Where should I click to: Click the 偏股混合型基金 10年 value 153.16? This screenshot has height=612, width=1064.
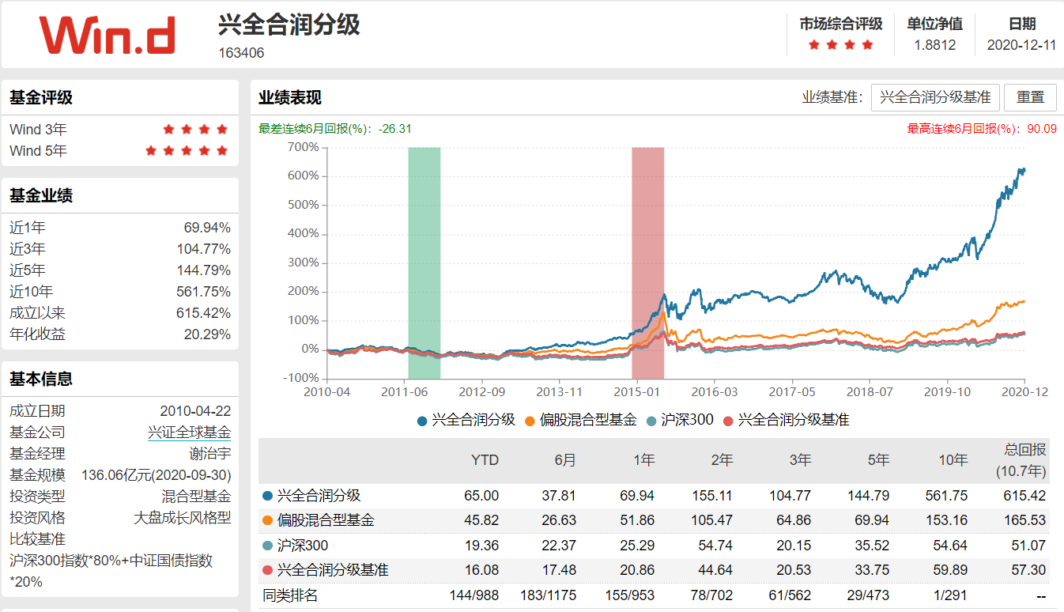tap(947, 520)
